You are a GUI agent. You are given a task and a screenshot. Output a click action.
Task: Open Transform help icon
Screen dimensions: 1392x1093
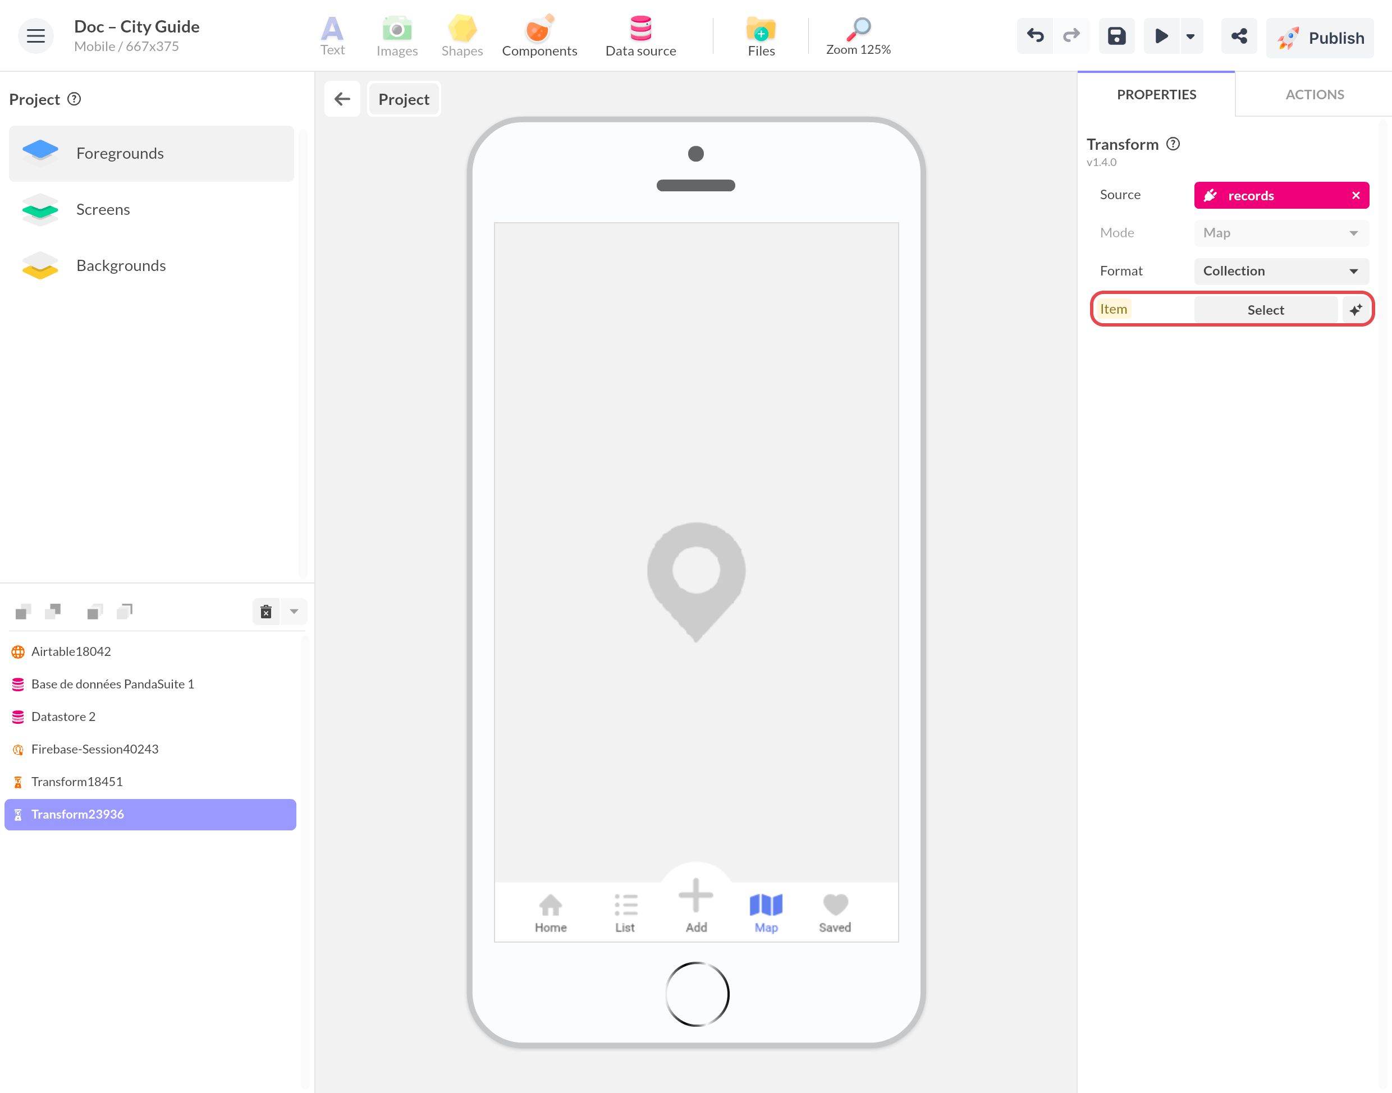click(x=1173, y=144)
